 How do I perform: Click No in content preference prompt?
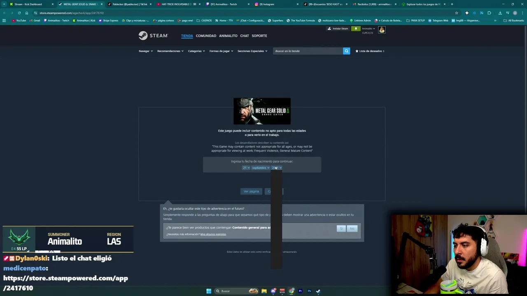point(352,229)
